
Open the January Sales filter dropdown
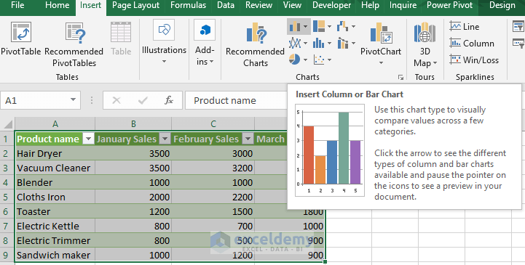[165, 139]
